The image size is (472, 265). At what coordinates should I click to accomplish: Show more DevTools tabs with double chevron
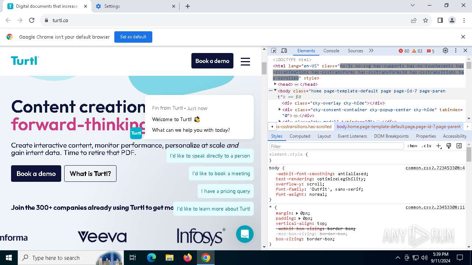pos(371,51)
